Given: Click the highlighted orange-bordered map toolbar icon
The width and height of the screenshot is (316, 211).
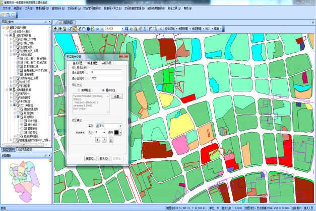Looking at the screenshot, I should pos(74,29).
